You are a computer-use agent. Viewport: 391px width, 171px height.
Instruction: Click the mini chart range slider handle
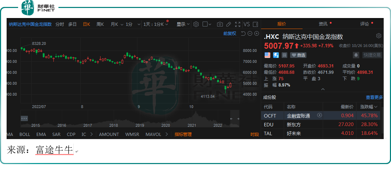pos(235,119)
